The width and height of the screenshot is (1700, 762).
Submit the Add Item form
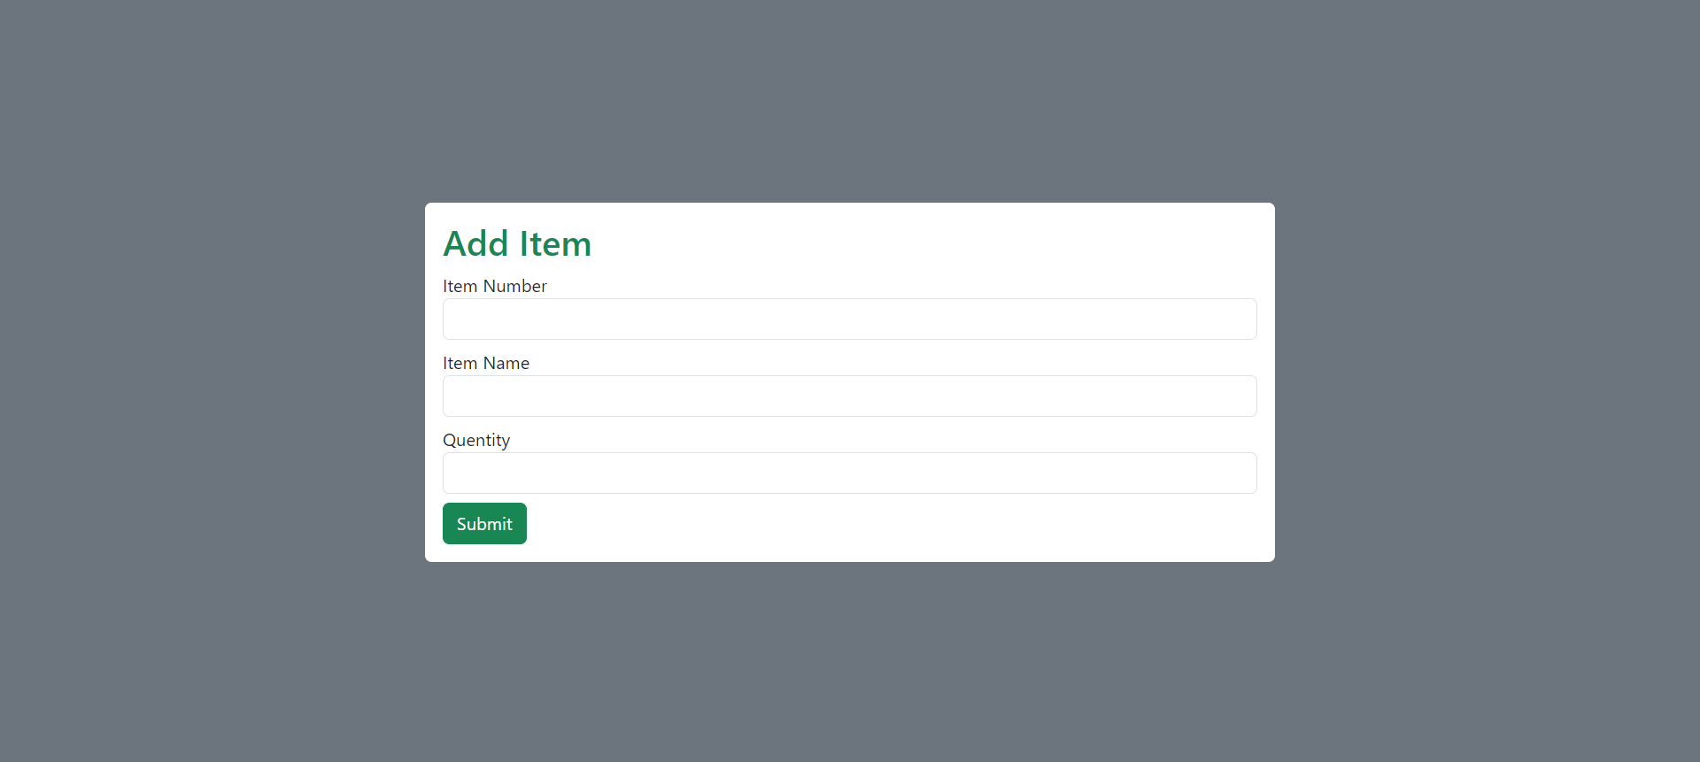point(484,523)
